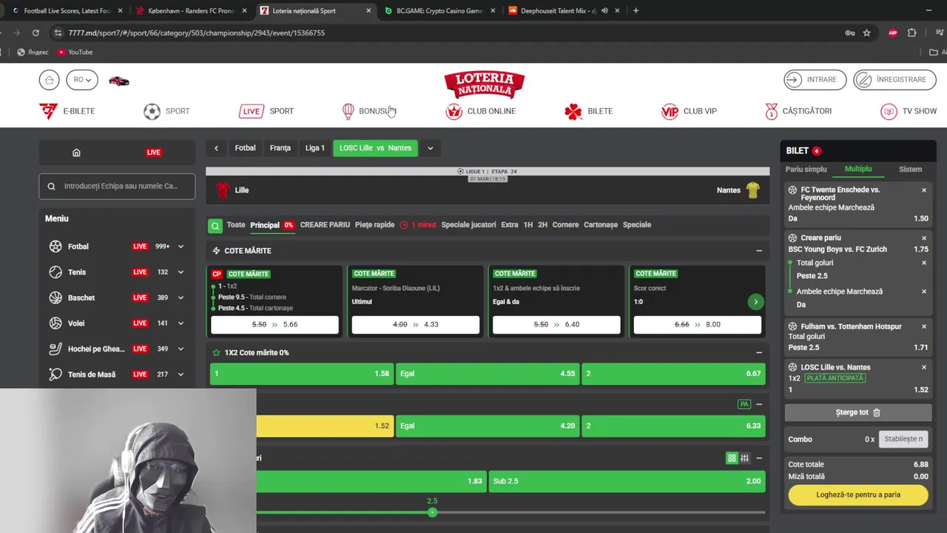Click the clover BILETE icon
947x533 pixels.
pos(573,111)
